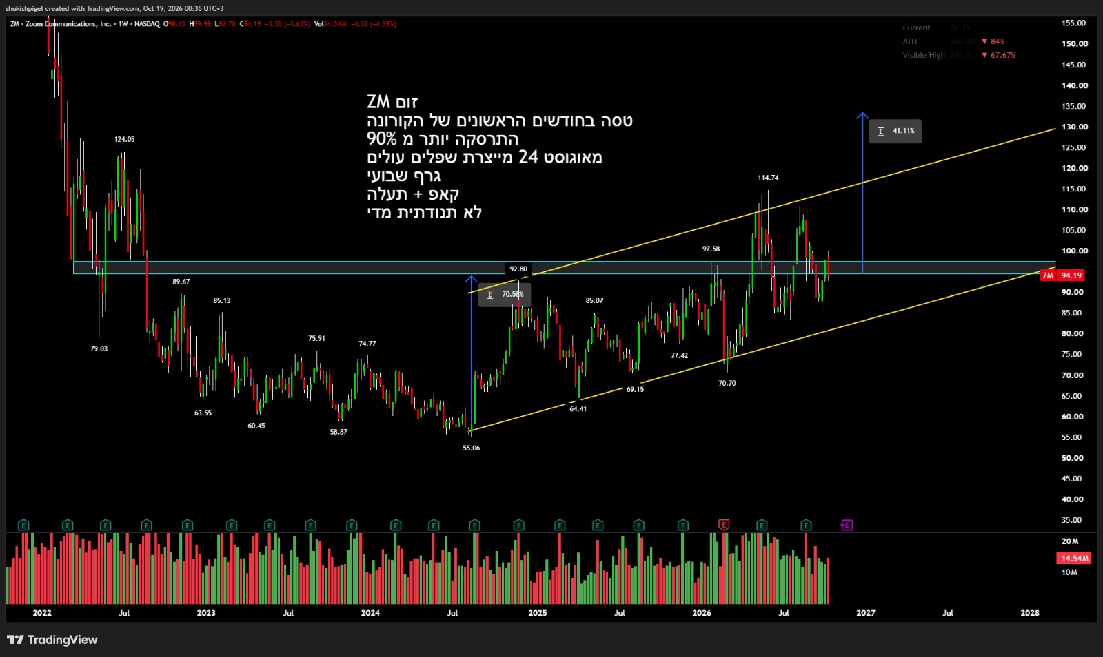The image size is (1103, 657).
Task: Click the purple upcoming earnings marker
Action: click(847, 525)
